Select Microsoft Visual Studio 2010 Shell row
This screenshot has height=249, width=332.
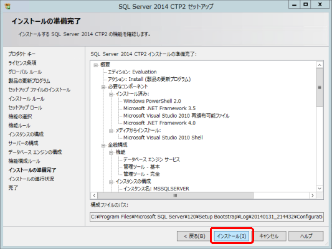(163, 138)
